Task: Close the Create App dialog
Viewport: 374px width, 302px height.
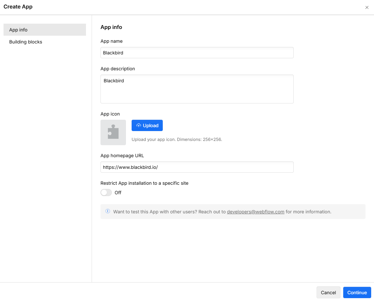Action: click(367, 7)
